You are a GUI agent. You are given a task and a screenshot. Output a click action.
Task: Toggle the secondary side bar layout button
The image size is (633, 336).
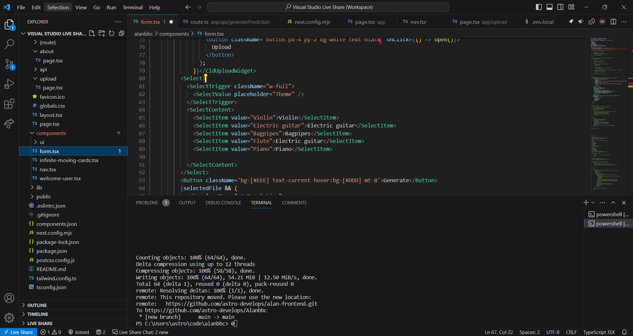coord(560,7)
